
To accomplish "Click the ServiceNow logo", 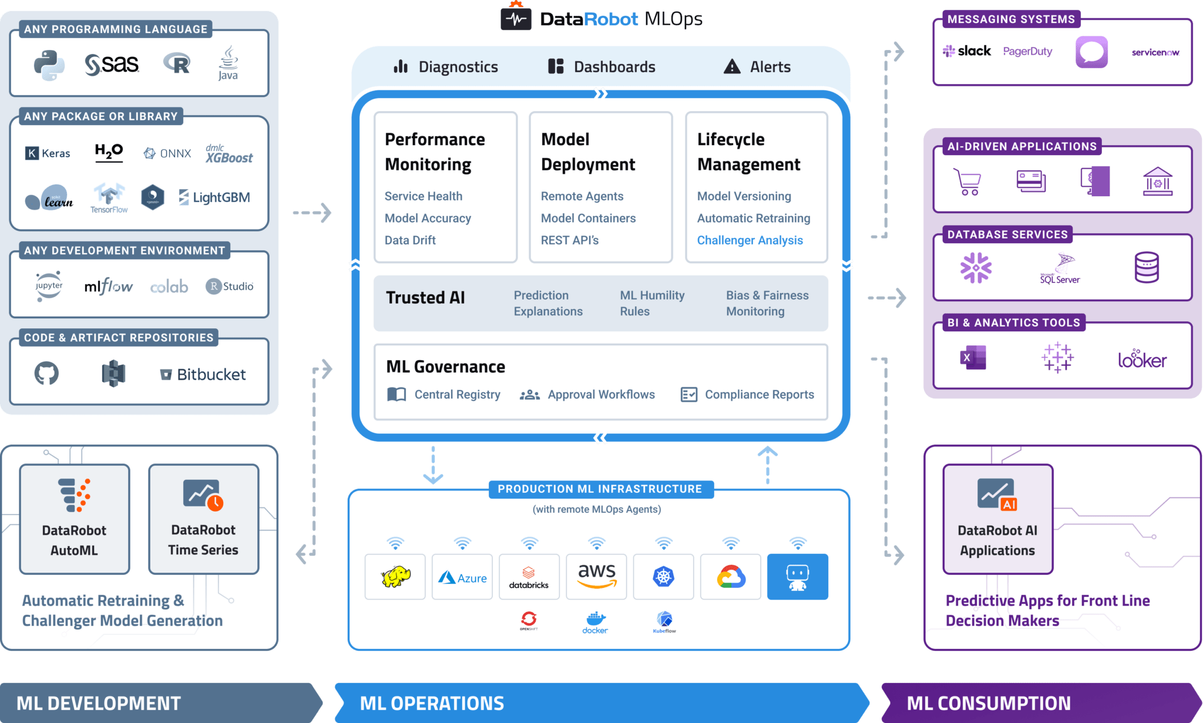I will 1155,52.
